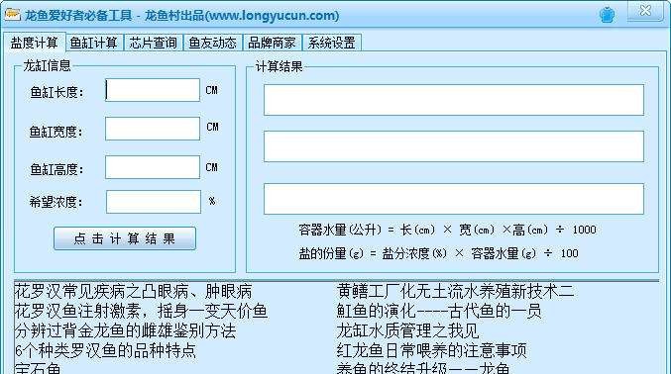Click the 点击计算结果 button
The image size is (671, 374).
(125, 238)
